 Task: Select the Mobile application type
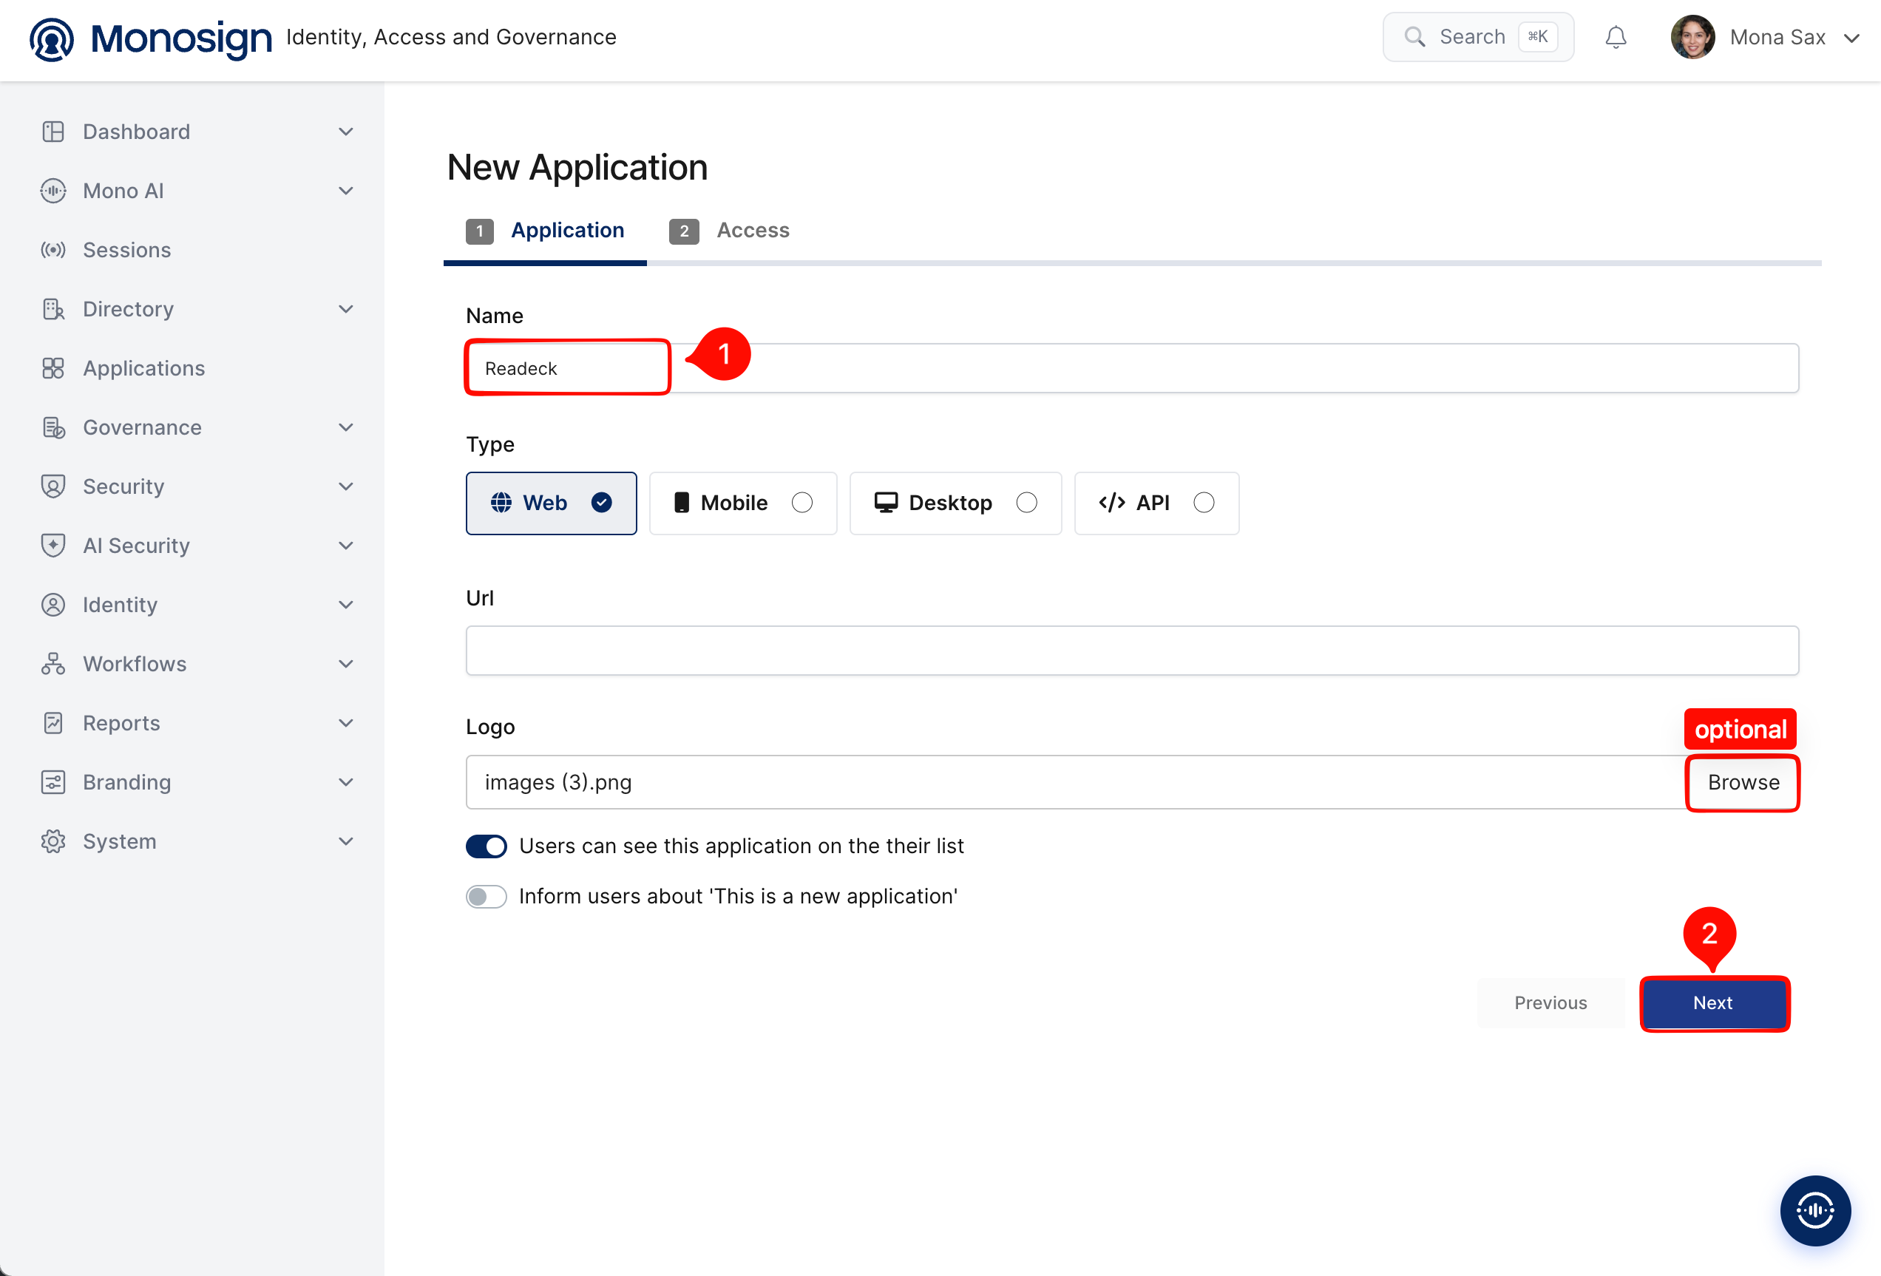742,503
